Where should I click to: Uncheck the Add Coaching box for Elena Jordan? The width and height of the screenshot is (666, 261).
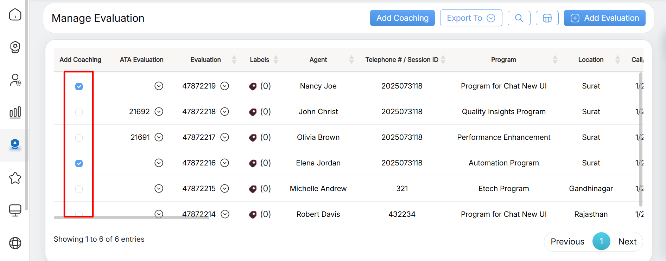(79, 163)
